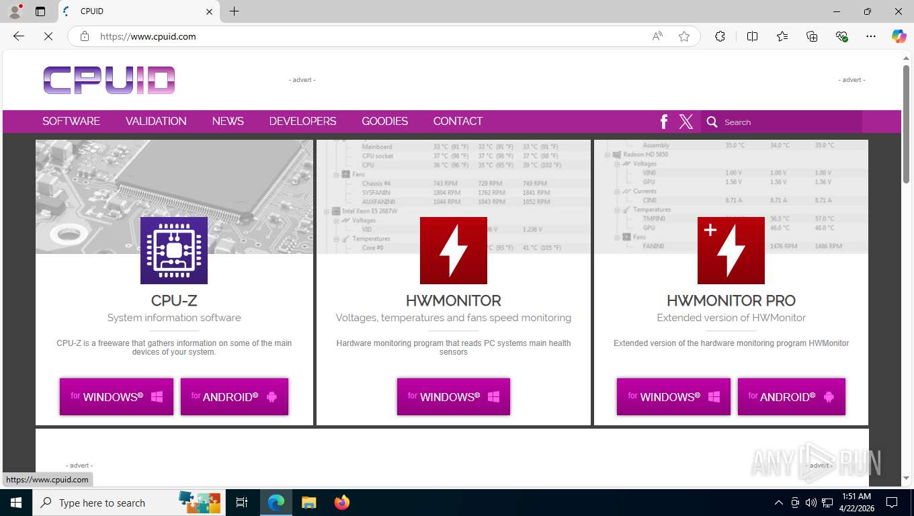
Task: Open the Edge profile avatar
Action: pyautogui.click(x=14, y=11)
